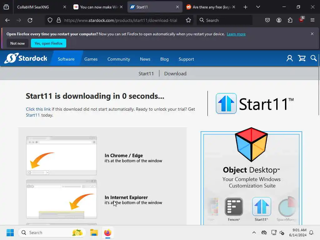The image size is (320, 240).
Task: Click the stardock.com URL address bar
Action: click(x=121, y=20)
